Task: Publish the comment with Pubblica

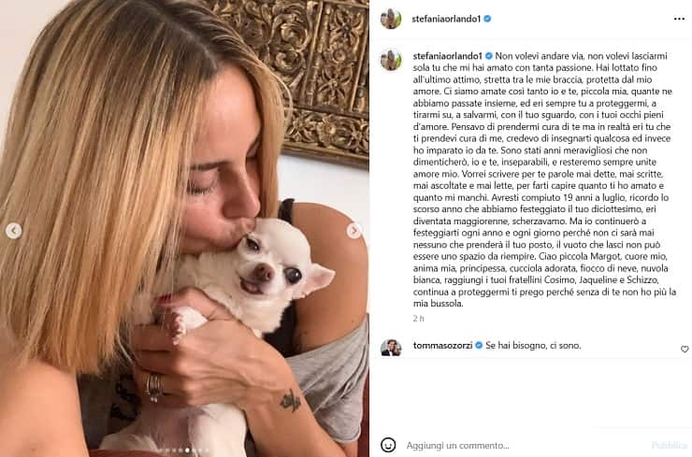Action: tap(669, 445)
